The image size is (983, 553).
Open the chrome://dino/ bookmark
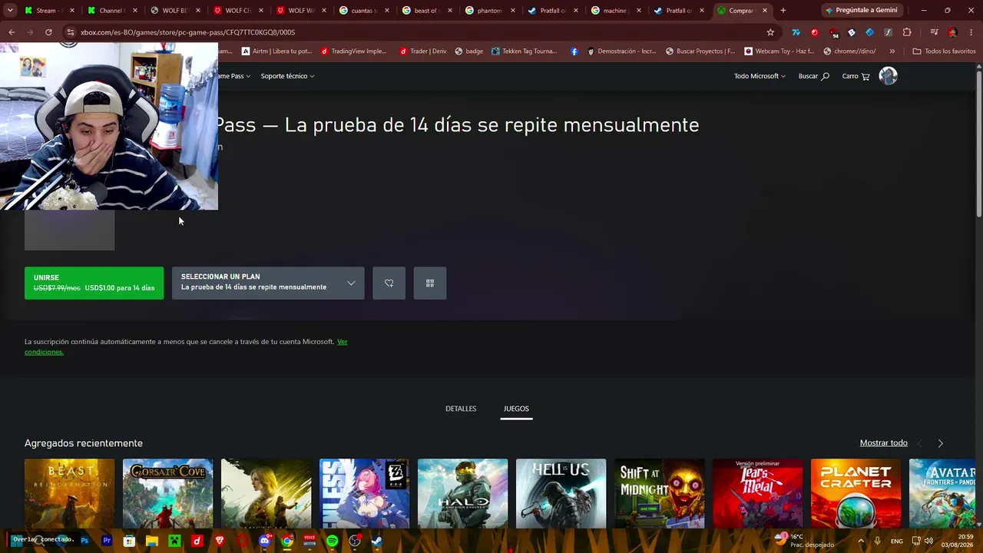[849, 51]
